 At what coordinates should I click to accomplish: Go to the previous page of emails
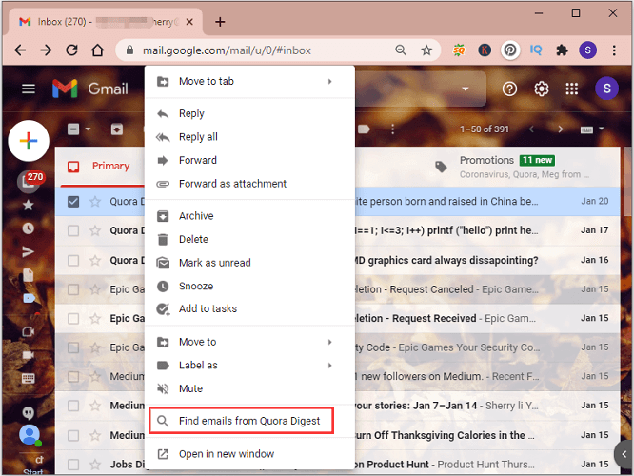coord(531,129)
